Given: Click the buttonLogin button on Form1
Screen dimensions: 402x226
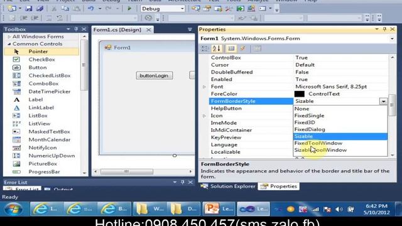Looking at the screenshot, I should click(154, 75).
